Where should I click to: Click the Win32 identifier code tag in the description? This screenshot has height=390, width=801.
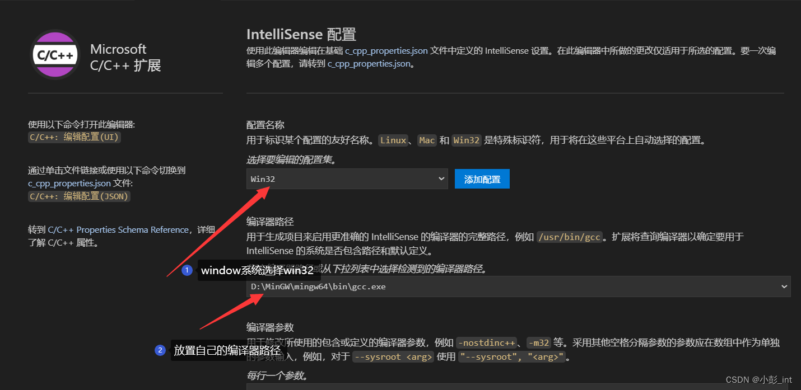click(x=466, y=140)
